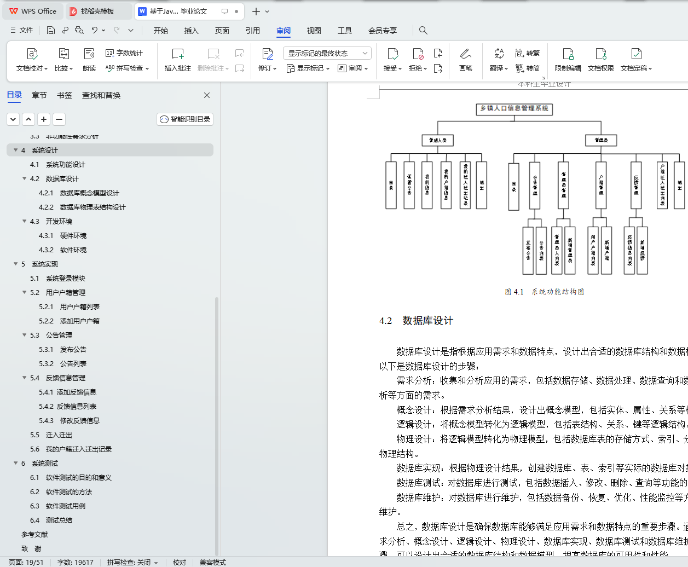Switch to the 插入 ribbon tab
Screen dimensions: 688x567
click(192, 31)
